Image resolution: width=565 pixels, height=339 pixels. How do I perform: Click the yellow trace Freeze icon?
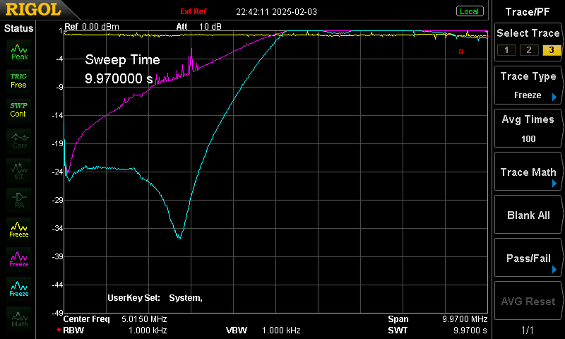click(x=19, y=230)
